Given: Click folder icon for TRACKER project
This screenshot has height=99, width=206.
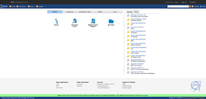Looking at the screenshot, I should [128, 32].
